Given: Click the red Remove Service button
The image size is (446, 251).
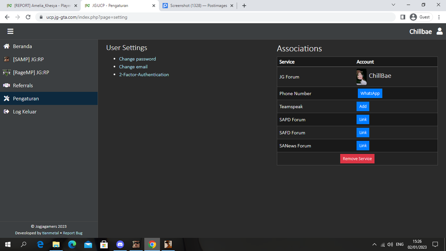Looking at the screenshot, I should point(357,159).
